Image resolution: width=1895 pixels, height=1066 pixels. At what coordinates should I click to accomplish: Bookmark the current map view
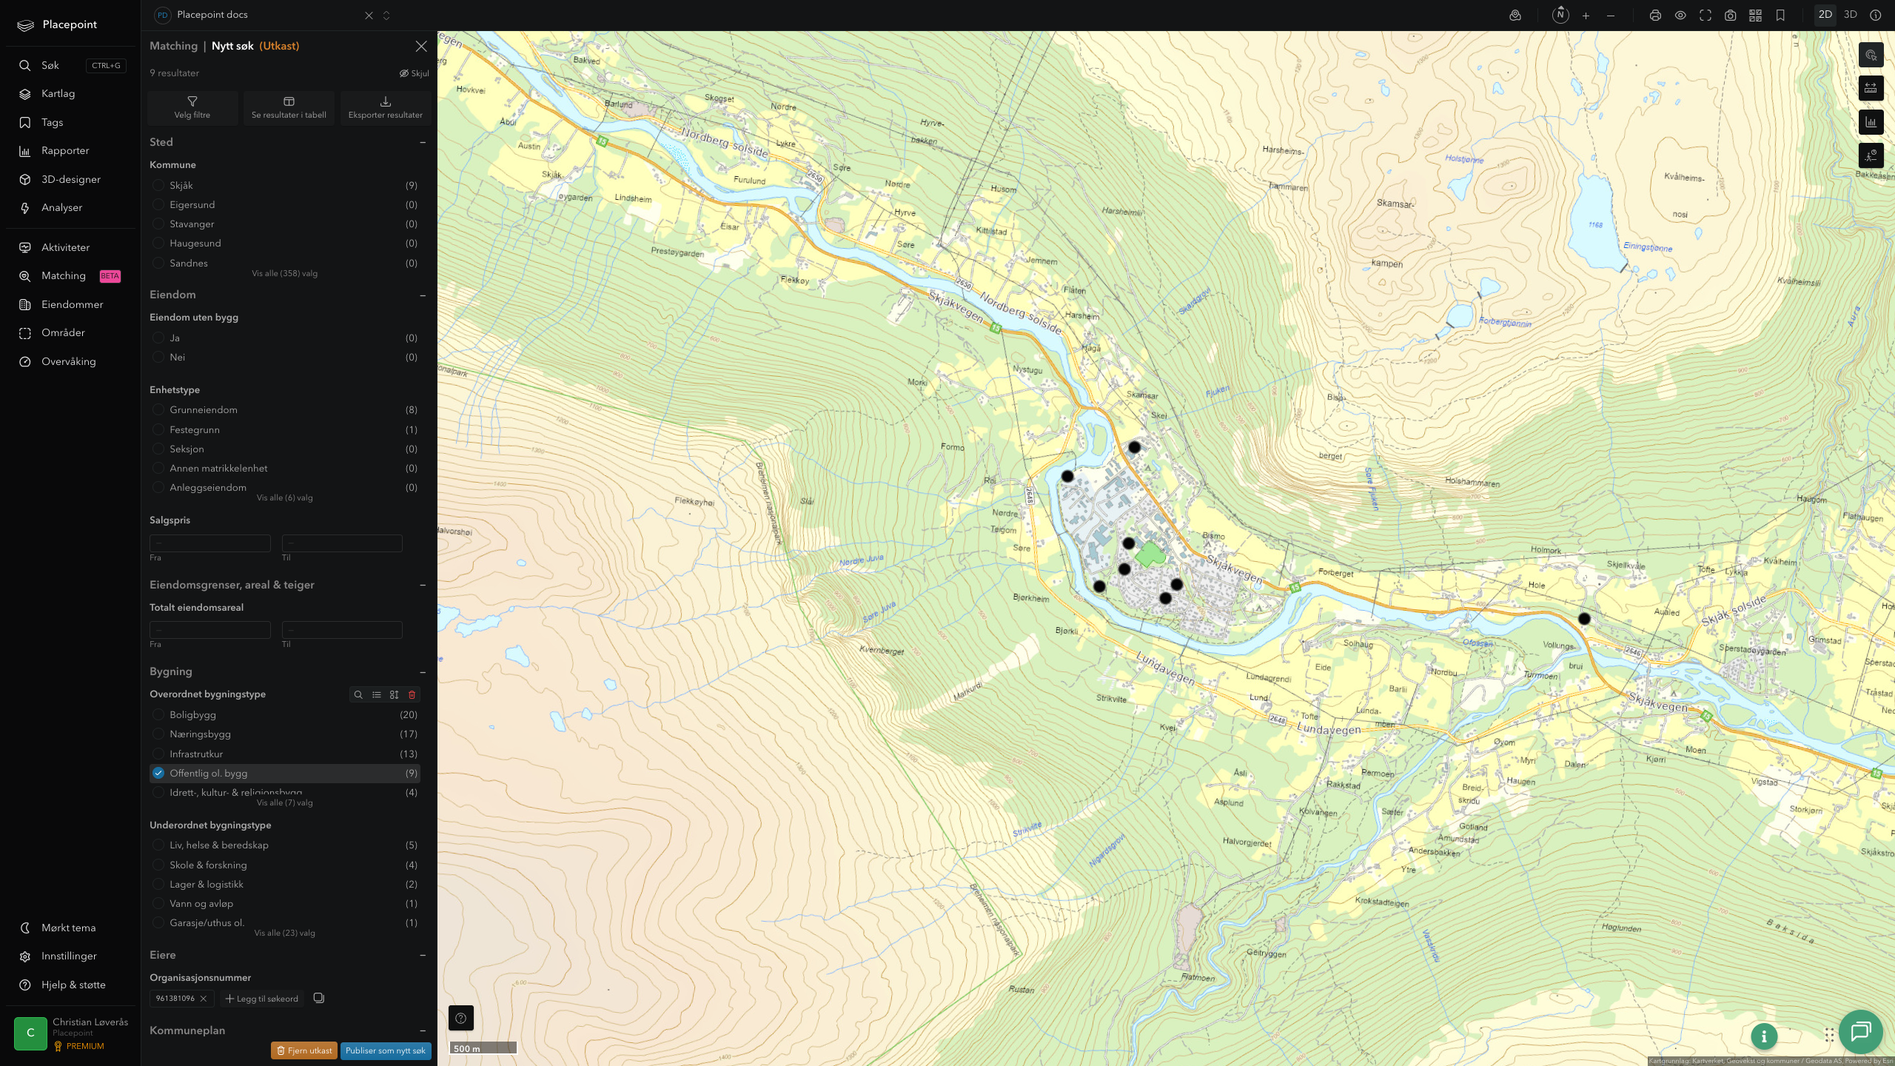1780,16
